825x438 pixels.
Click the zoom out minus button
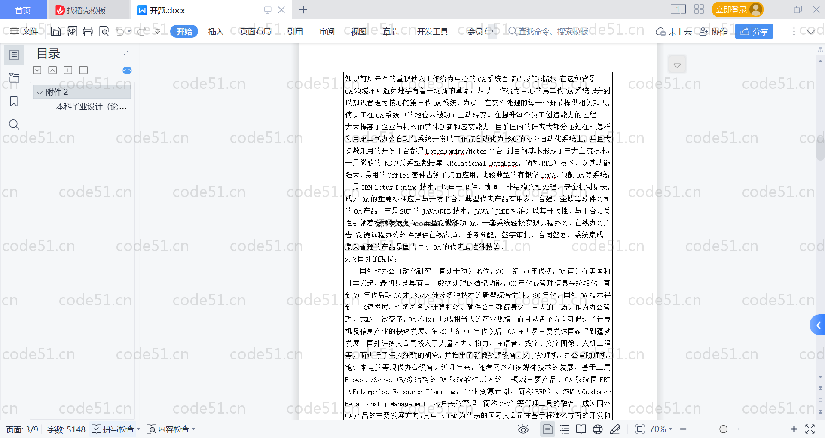[683, 429]
